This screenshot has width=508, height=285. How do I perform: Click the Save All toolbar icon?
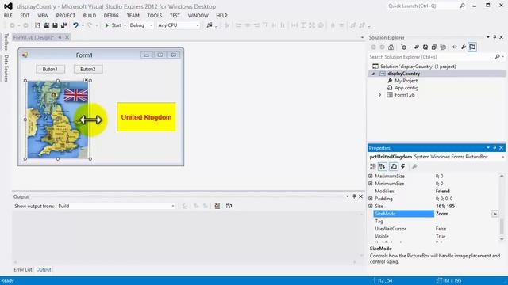(x=63, y=25)
